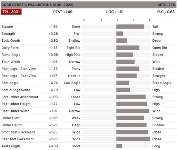Image resolution: width=178 pixels, height=150 pixels.
Task: Click the PTAT +1.69 value
Action: (63, 12)
